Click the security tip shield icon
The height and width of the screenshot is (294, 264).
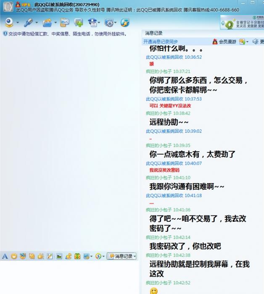[5, 34]
